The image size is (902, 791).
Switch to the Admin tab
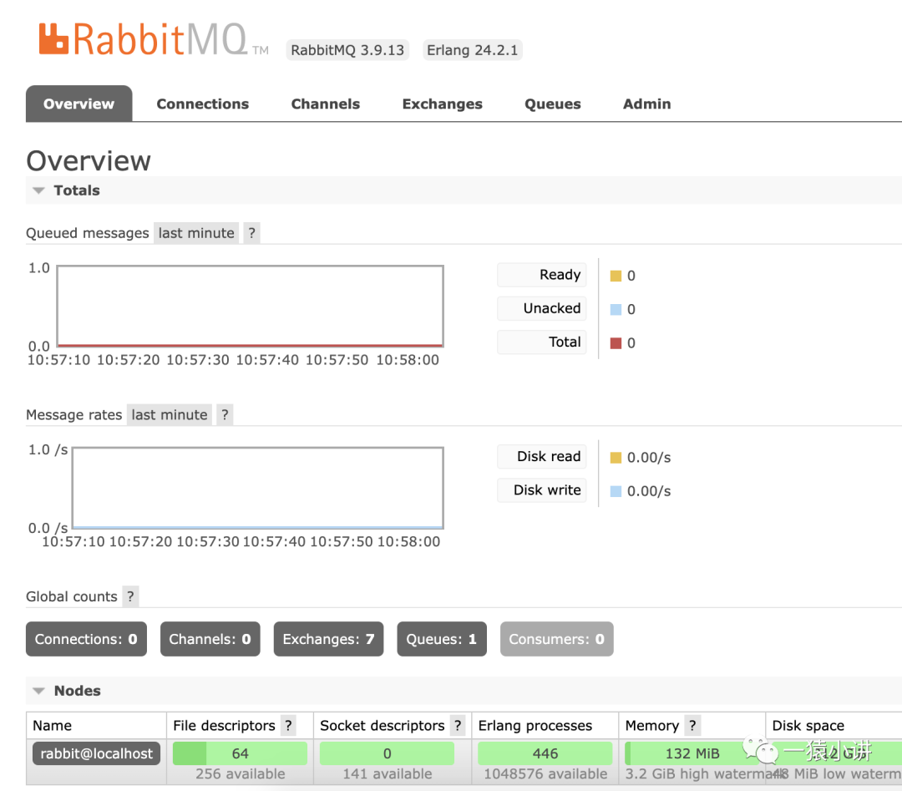point(647,104)
